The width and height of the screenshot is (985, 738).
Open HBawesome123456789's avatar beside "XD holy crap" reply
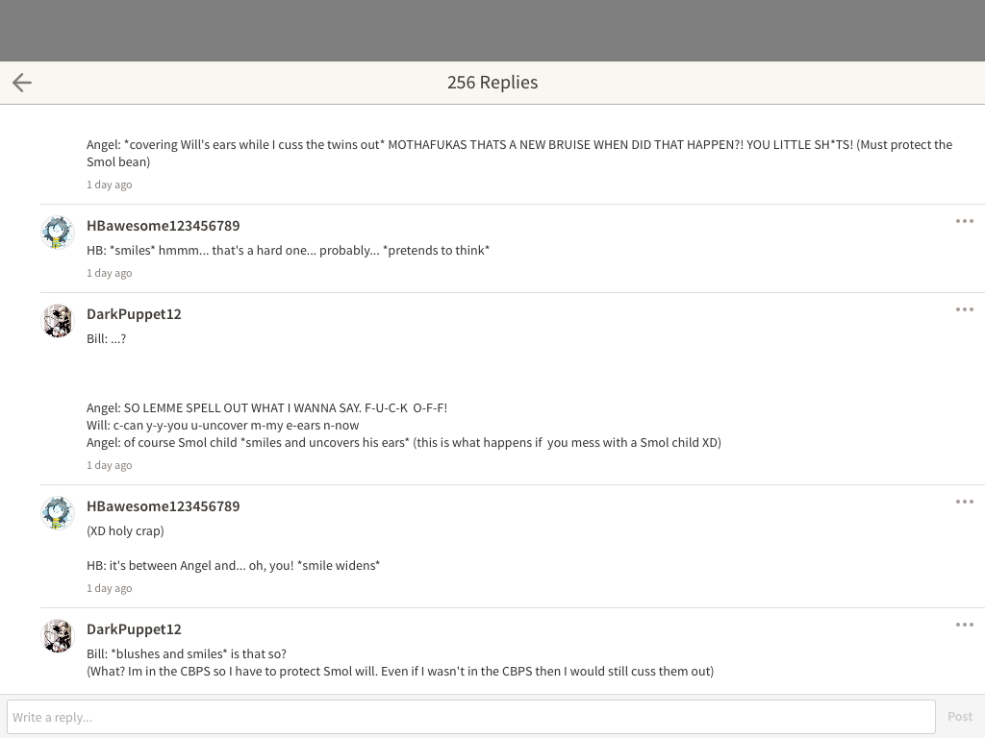(58, 513)
